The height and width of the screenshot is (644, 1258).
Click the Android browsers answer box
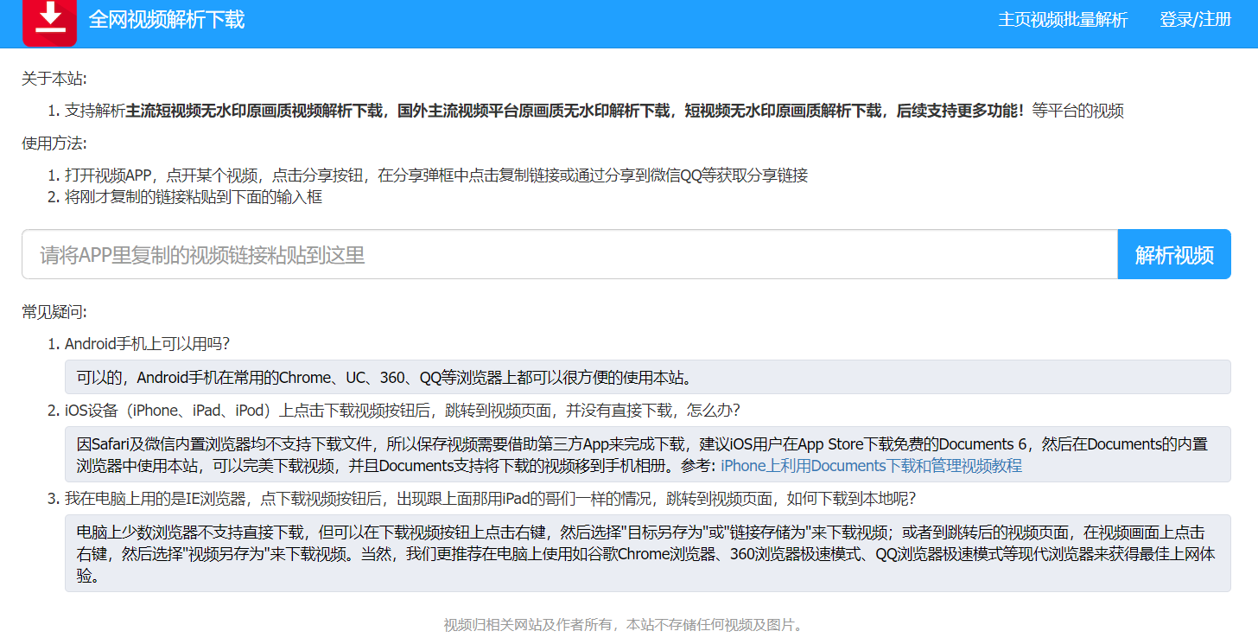[x=647, y=377]
